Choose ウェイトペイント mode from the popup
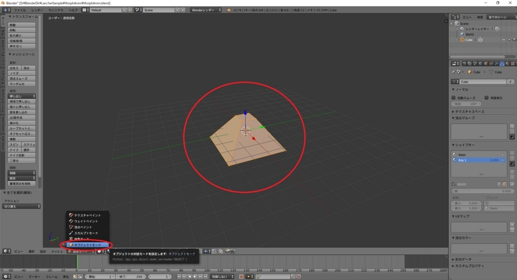Viewport: 517px width, 280px height. coord(88,221)
